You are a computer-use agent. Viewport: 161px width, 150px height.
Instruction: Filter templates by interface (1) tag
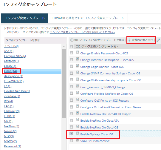[12, 96]
